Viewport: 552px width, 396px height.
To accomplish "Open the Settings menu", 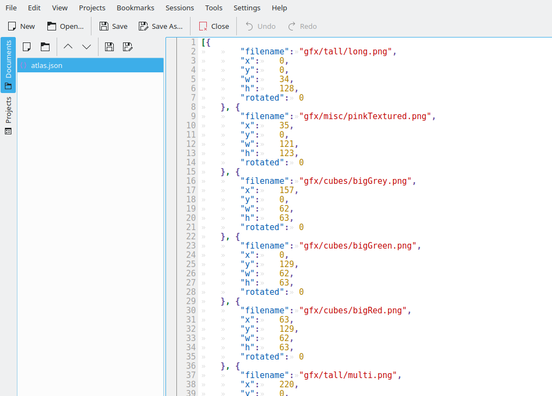I will click(247, 8).
